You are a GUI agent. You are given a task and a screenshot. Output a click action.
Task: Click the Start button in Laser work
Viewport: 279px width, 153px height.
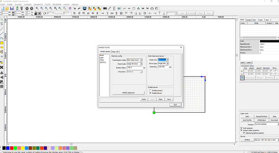pyautogui.click(x=247, y=116)
